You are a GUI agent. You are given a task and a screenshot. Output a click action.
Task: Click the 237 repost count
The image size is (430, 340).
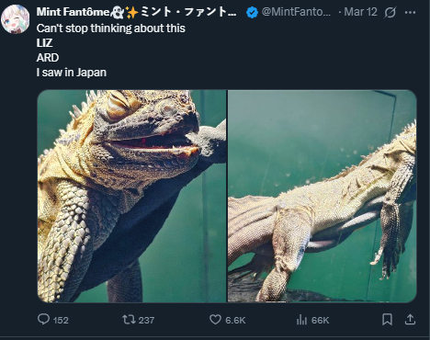click(x=146, y=321)
